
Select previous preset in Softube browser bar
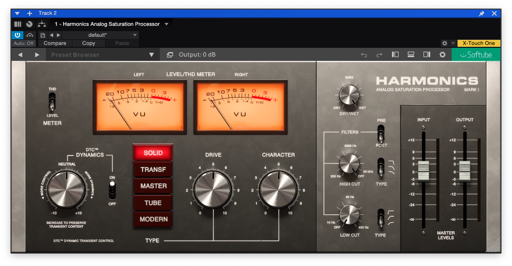(x=20, y=55)
